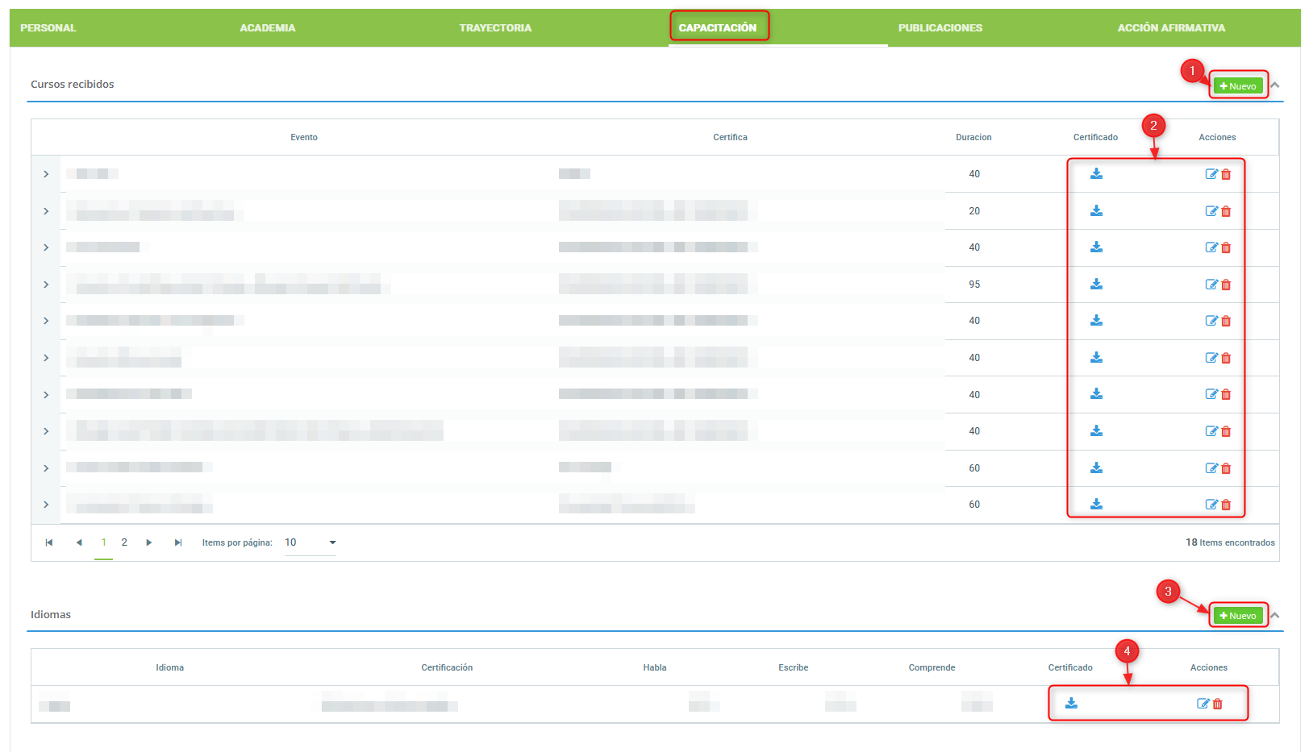The height and width of the screenshot is (752, 1313).
Task: Edit the Idiomas language row
Action: [1203, 704]
